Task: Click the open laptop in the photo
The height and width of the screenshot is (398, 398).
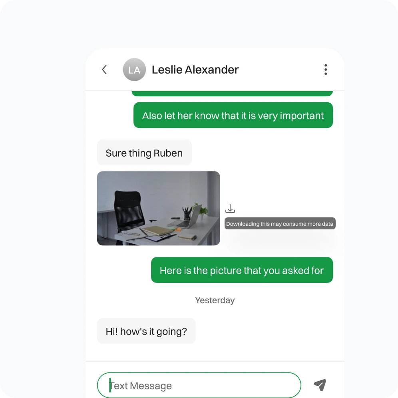Action: (x=185, y=217)
